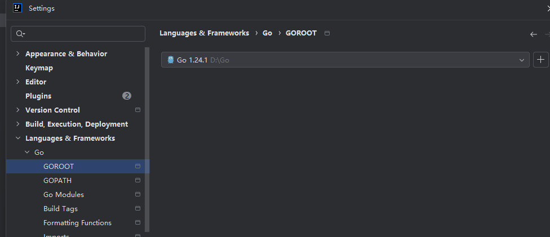
Task: Select Formatting Functions settings
Action: tap(77, 222)
